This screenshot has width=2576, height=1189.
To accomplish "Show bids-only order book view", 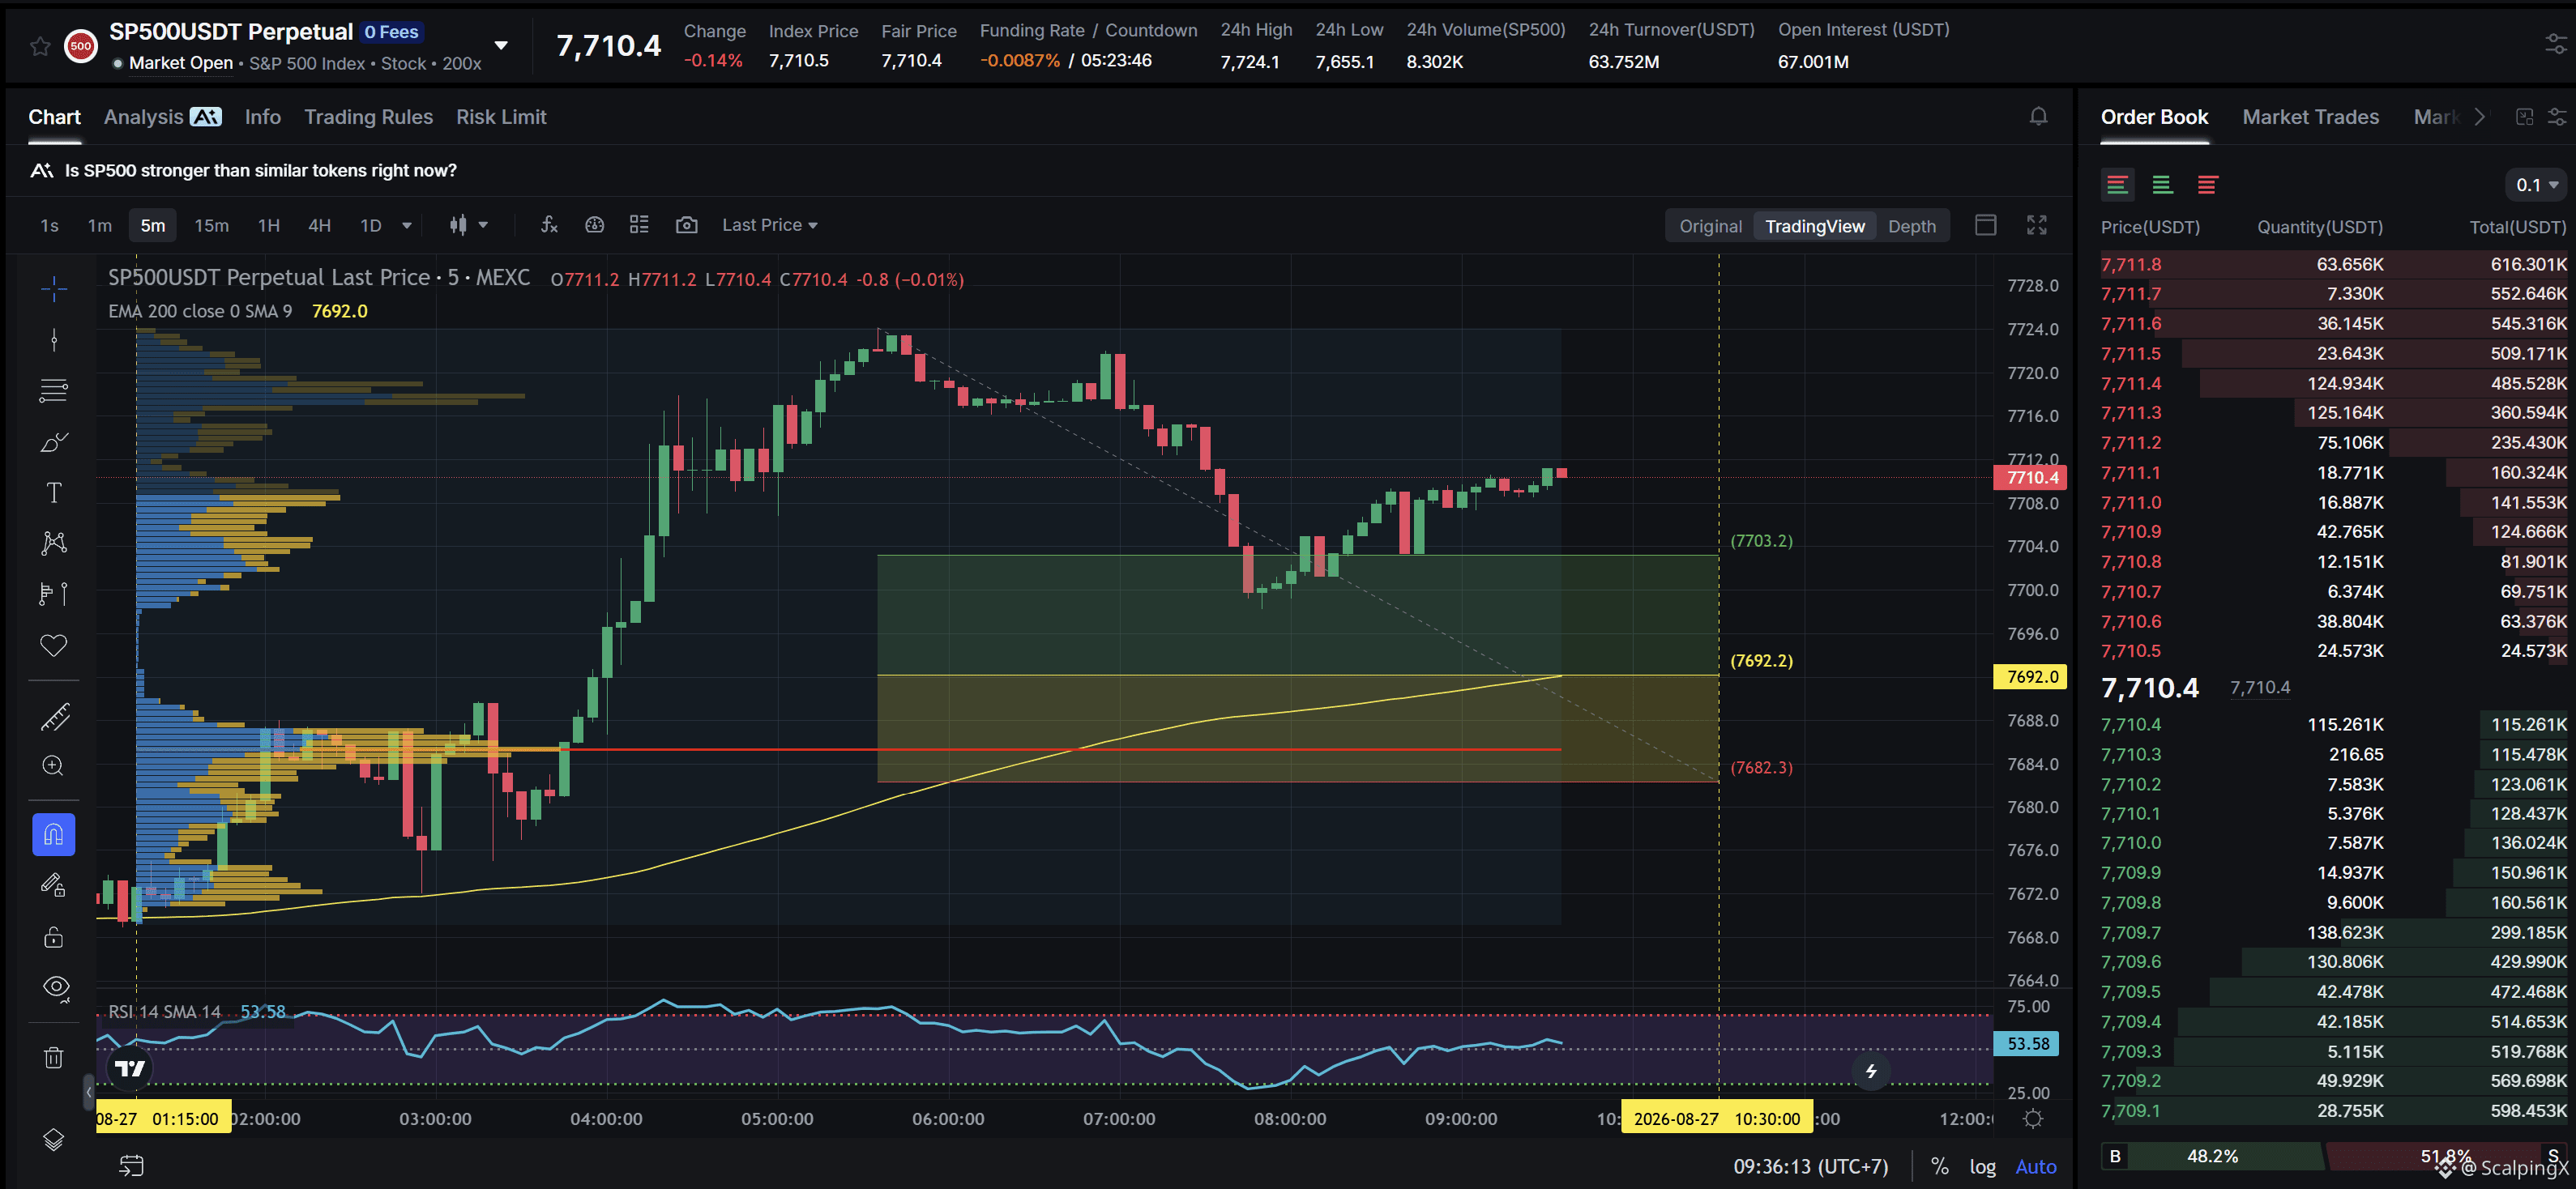I will coord(2162,185).
